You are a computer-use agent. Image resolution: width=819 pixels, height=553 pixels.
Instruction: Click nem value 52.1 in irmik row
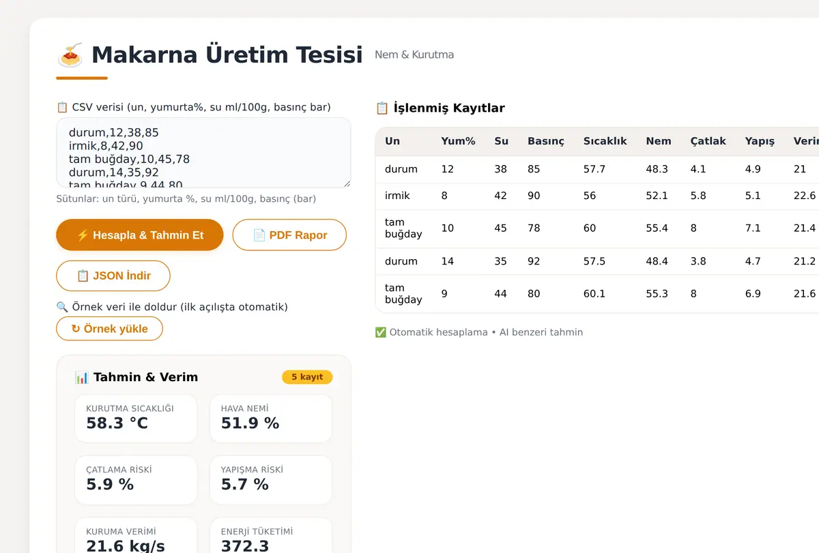point(657,196)
